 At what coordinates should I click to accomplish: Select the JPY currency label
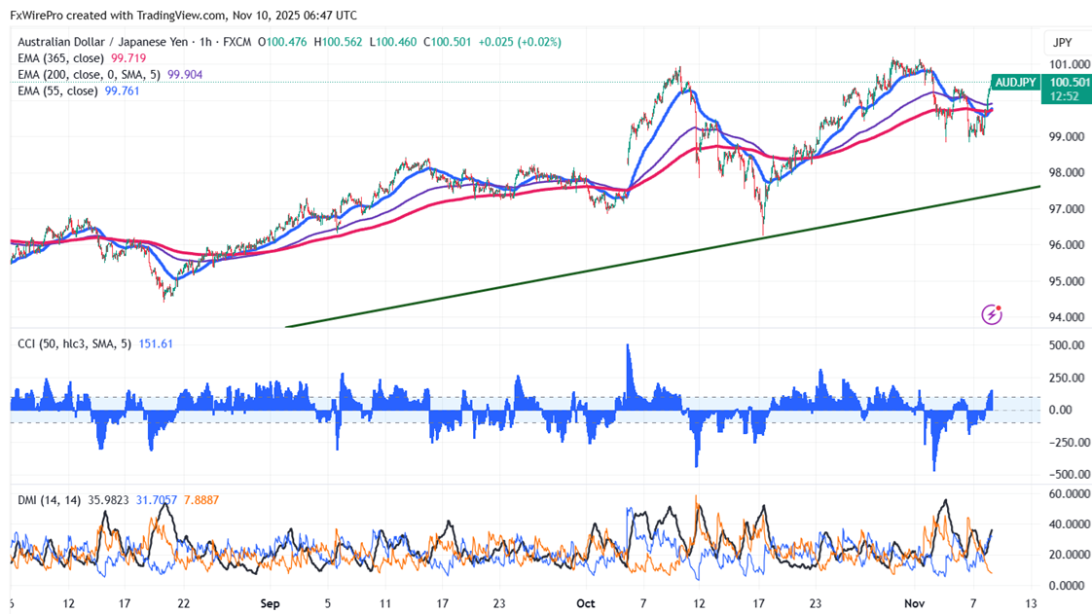click(1062, 43)
